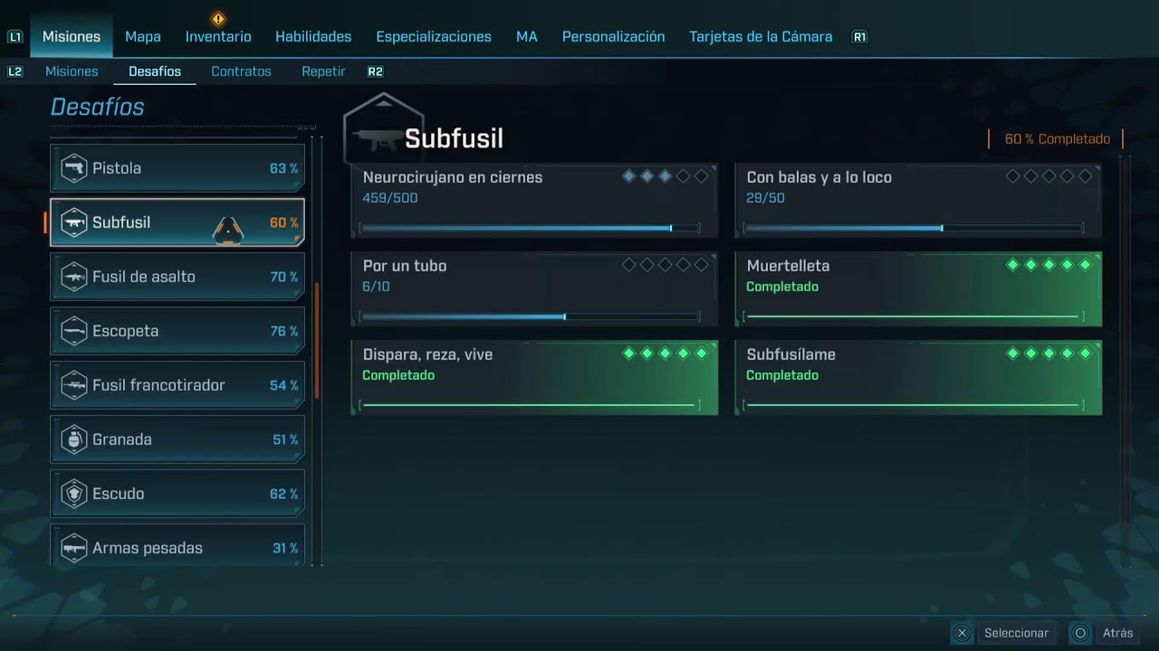Viewport: 1159px width, 651px height.
Task: Click the Escudo shield icon
Action: (x=73, y=494)
